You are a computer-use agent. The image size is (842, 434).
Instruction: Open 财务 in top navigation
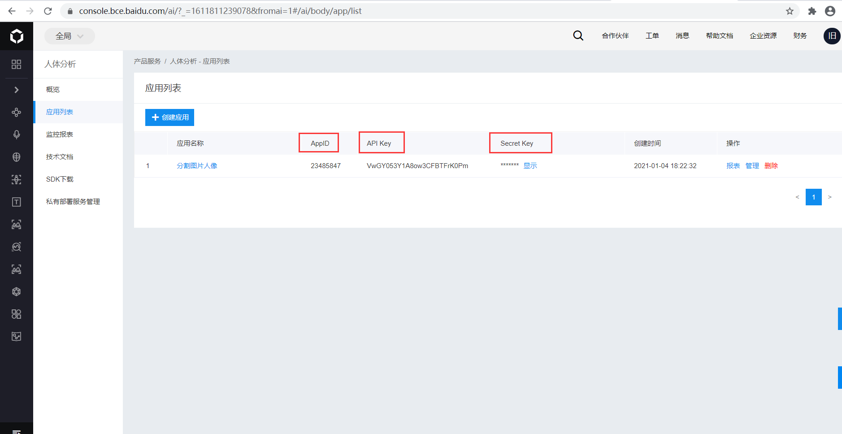point(800,36)
